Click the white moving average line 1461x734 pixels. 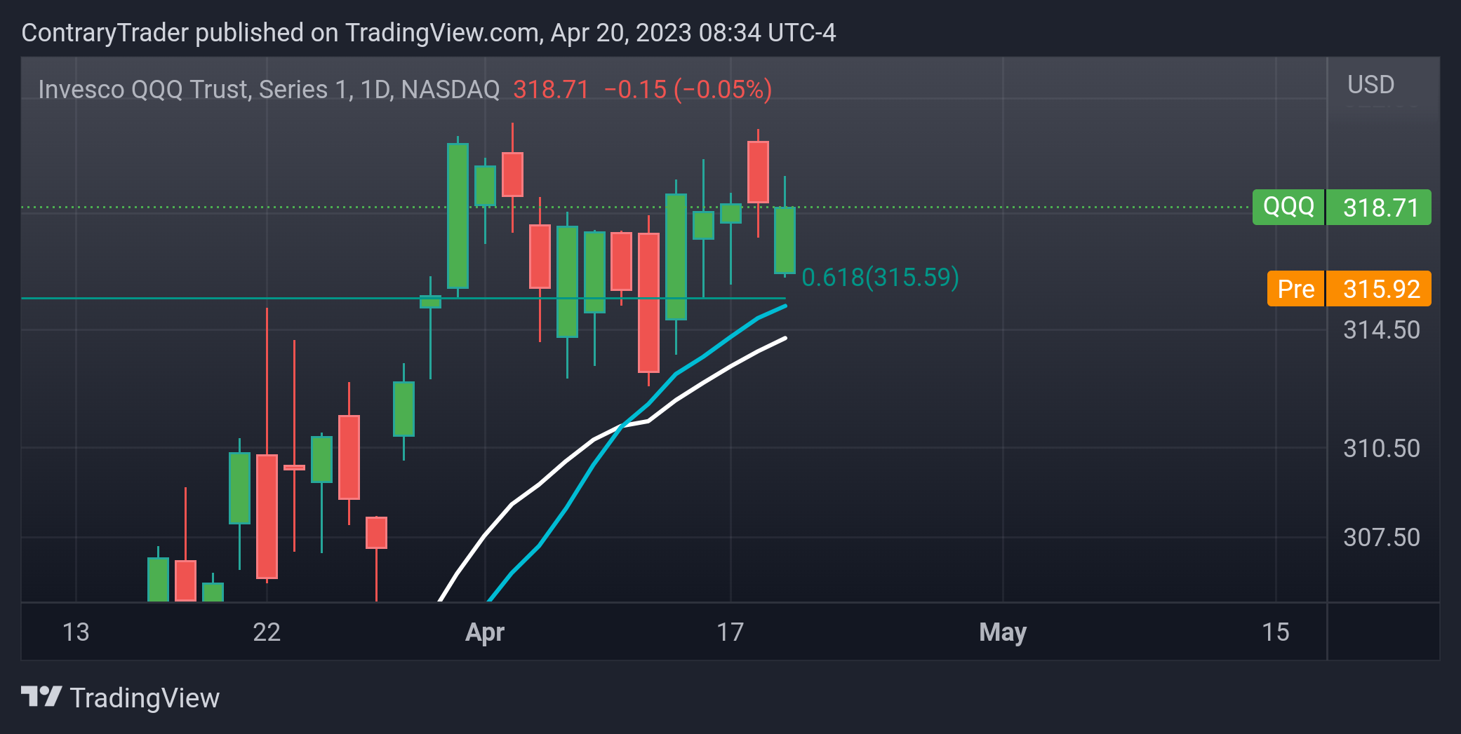point(594,440)
